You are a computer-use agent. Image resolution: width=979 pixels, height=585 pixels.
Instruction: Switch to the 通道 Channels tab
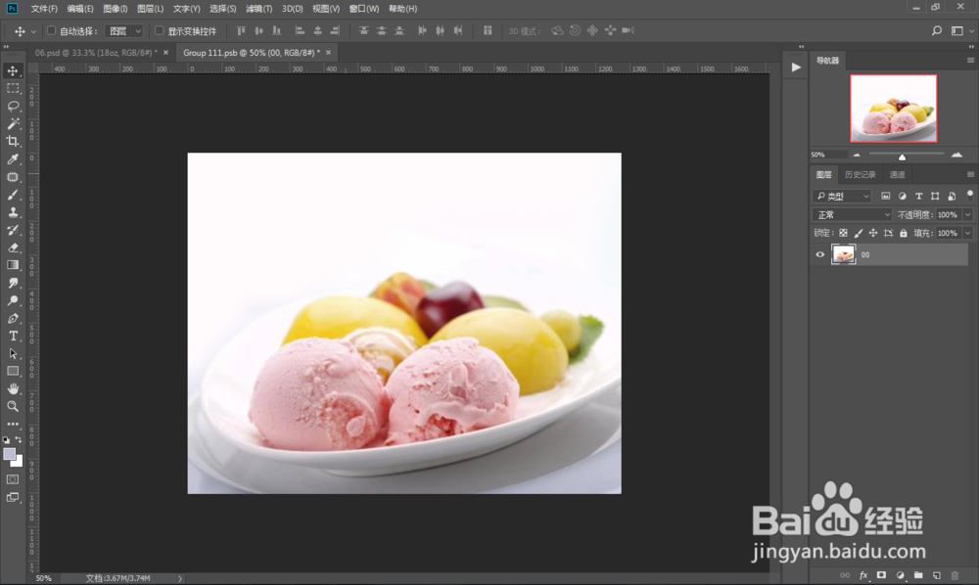click(897, 175)
